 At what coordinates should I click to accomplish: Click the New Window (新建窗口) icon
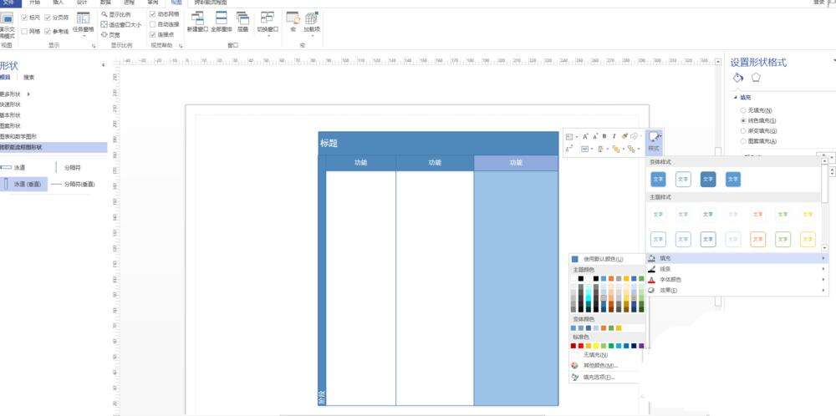[197, 18]
